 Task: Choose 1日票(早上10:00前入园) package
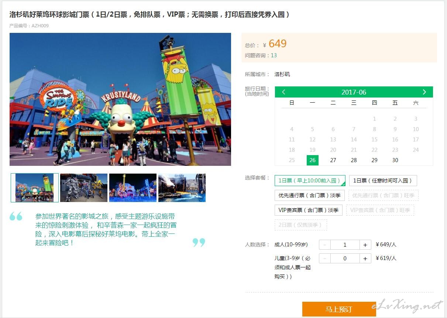pyautogui.click(x=310, y=181)
